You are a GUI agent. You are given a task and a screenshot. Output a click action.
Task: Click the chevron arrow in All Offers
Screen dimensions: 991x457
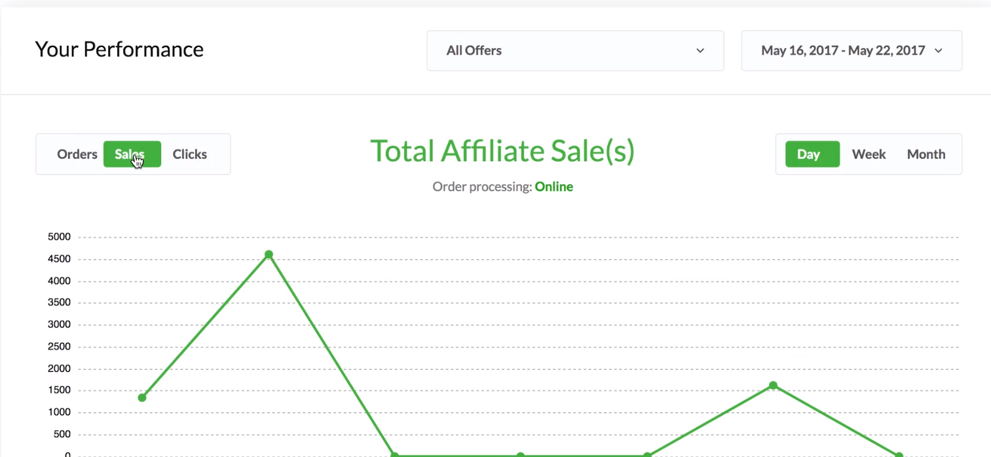click(x=700, y=50)
